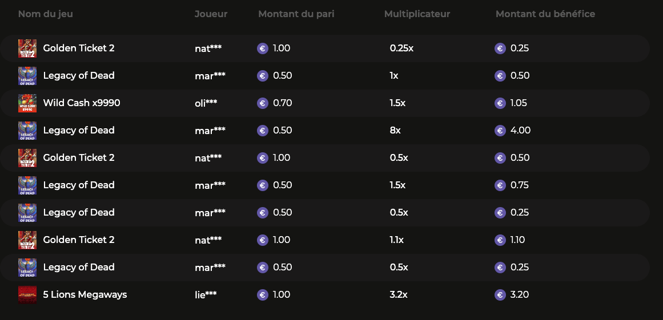663x320 pixels.
Task: Click the euro icon beside 0.75 profit
Action: click(x=500, y=185)
